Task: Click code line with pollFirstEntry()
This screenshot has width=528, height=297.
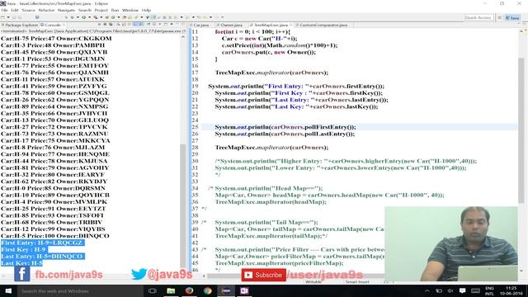Action: [285, 127]
